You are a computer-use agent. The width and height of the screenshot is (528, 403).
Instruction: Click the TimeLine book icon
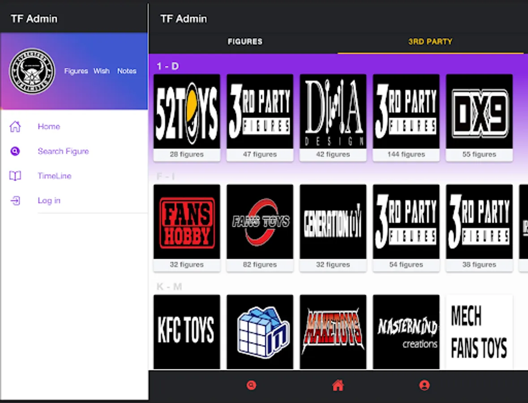click(x=15, y=176)
